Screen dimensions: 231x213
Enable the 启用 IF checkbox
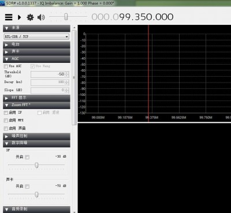click(6, 113)
